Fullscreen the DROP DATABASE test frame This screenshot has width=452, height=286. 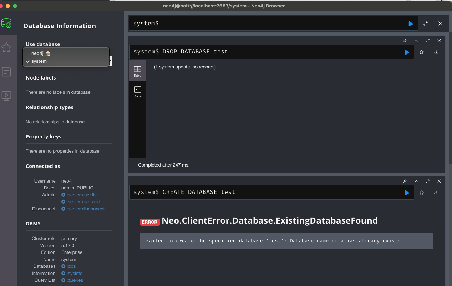click(428, 41)
